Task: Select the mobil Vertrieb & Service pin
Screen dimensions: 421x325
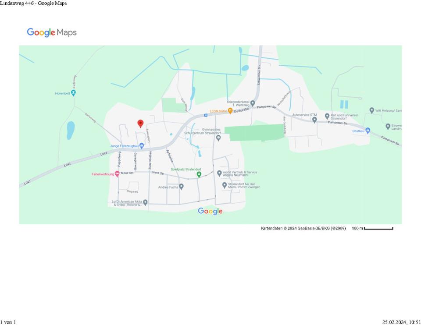Action: [219, 173]
